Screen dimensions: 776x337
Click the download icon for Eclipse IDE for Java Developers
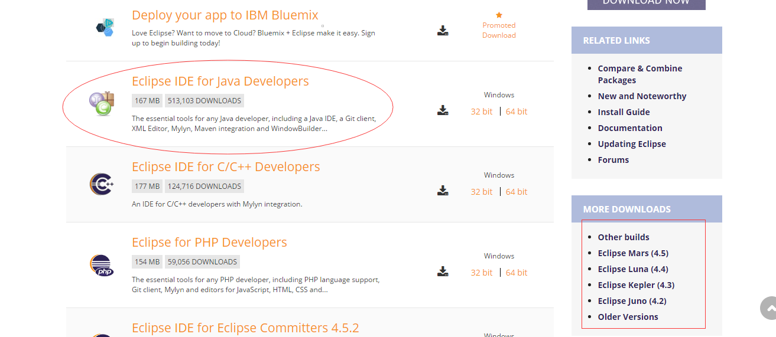(443, 110)
